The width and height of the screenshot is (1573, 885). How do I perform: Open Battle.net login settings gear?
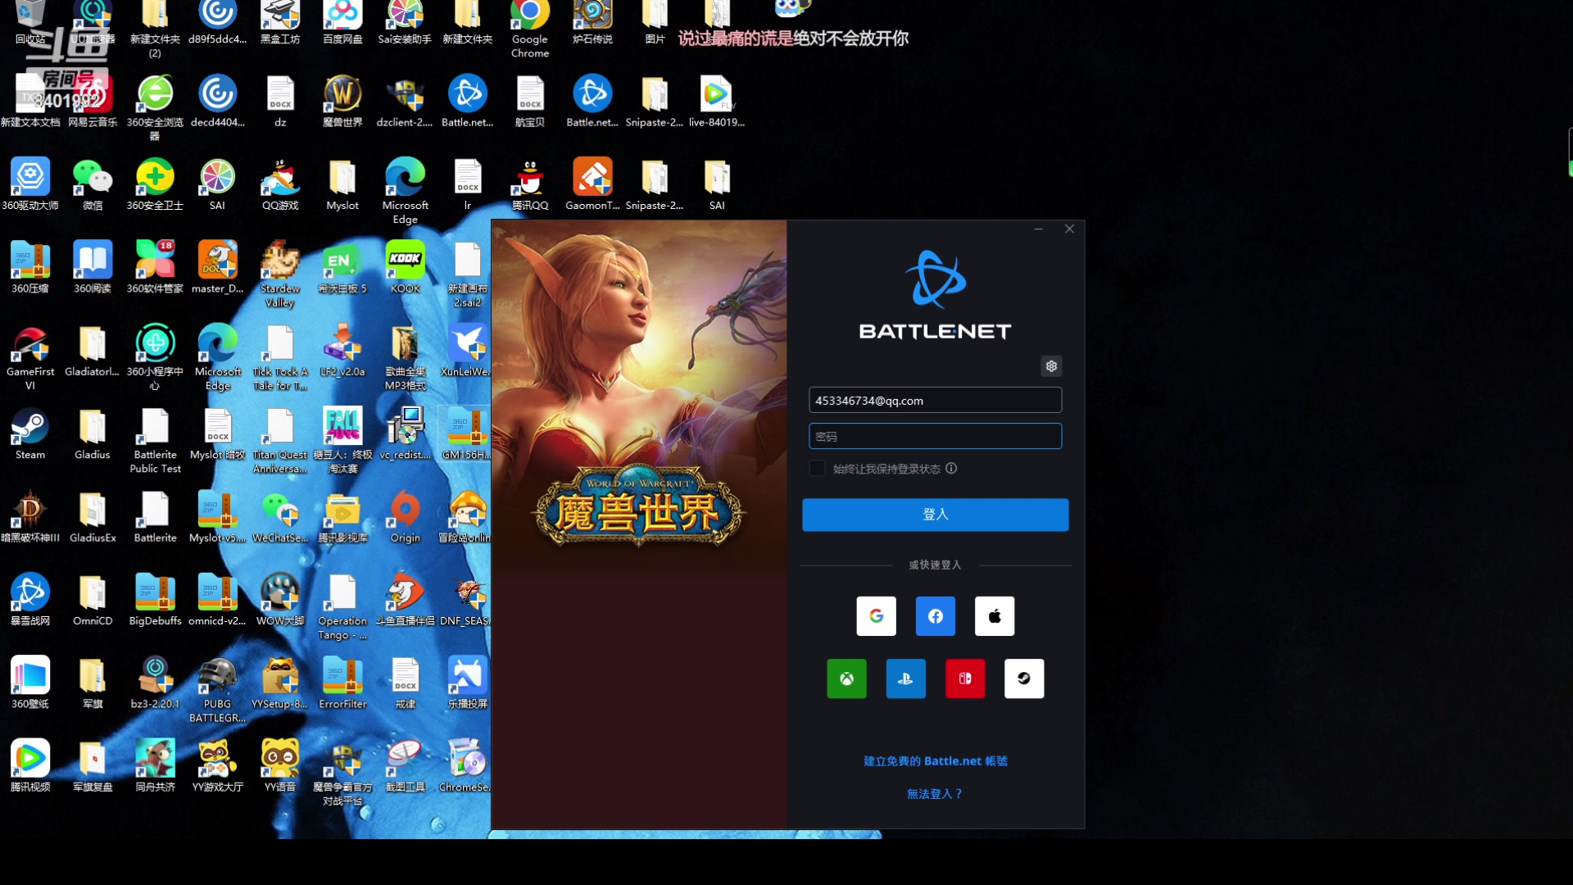coord(1051,366)
